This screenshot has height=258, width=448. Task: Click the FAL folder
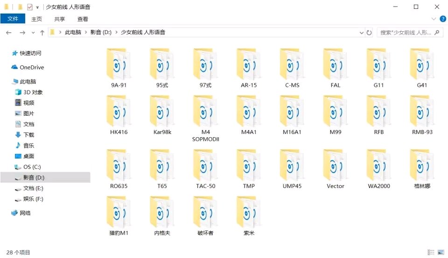(x=336, y=68)
